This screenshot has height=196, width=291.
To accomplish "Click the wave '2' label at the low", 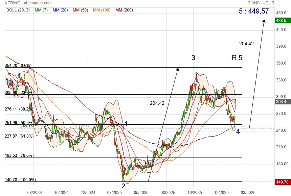I will tap(123, 186).
